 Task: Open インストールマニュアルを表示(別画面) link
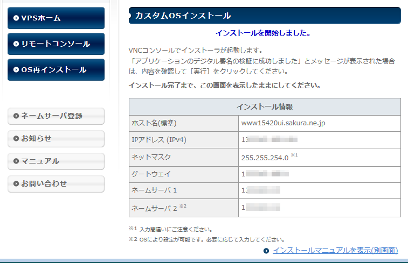tap(335, 251)
